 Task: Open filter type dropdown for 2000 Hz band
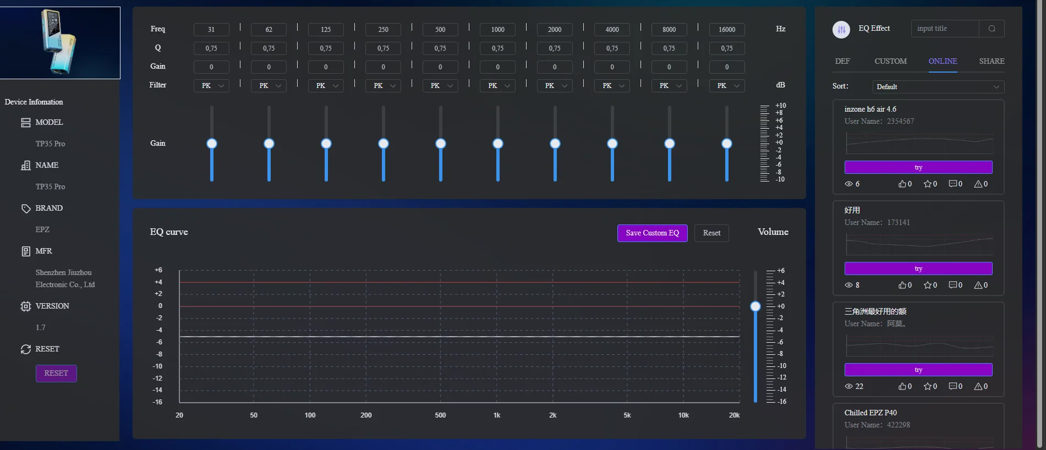pyautogui.click(x=555, y=86)
